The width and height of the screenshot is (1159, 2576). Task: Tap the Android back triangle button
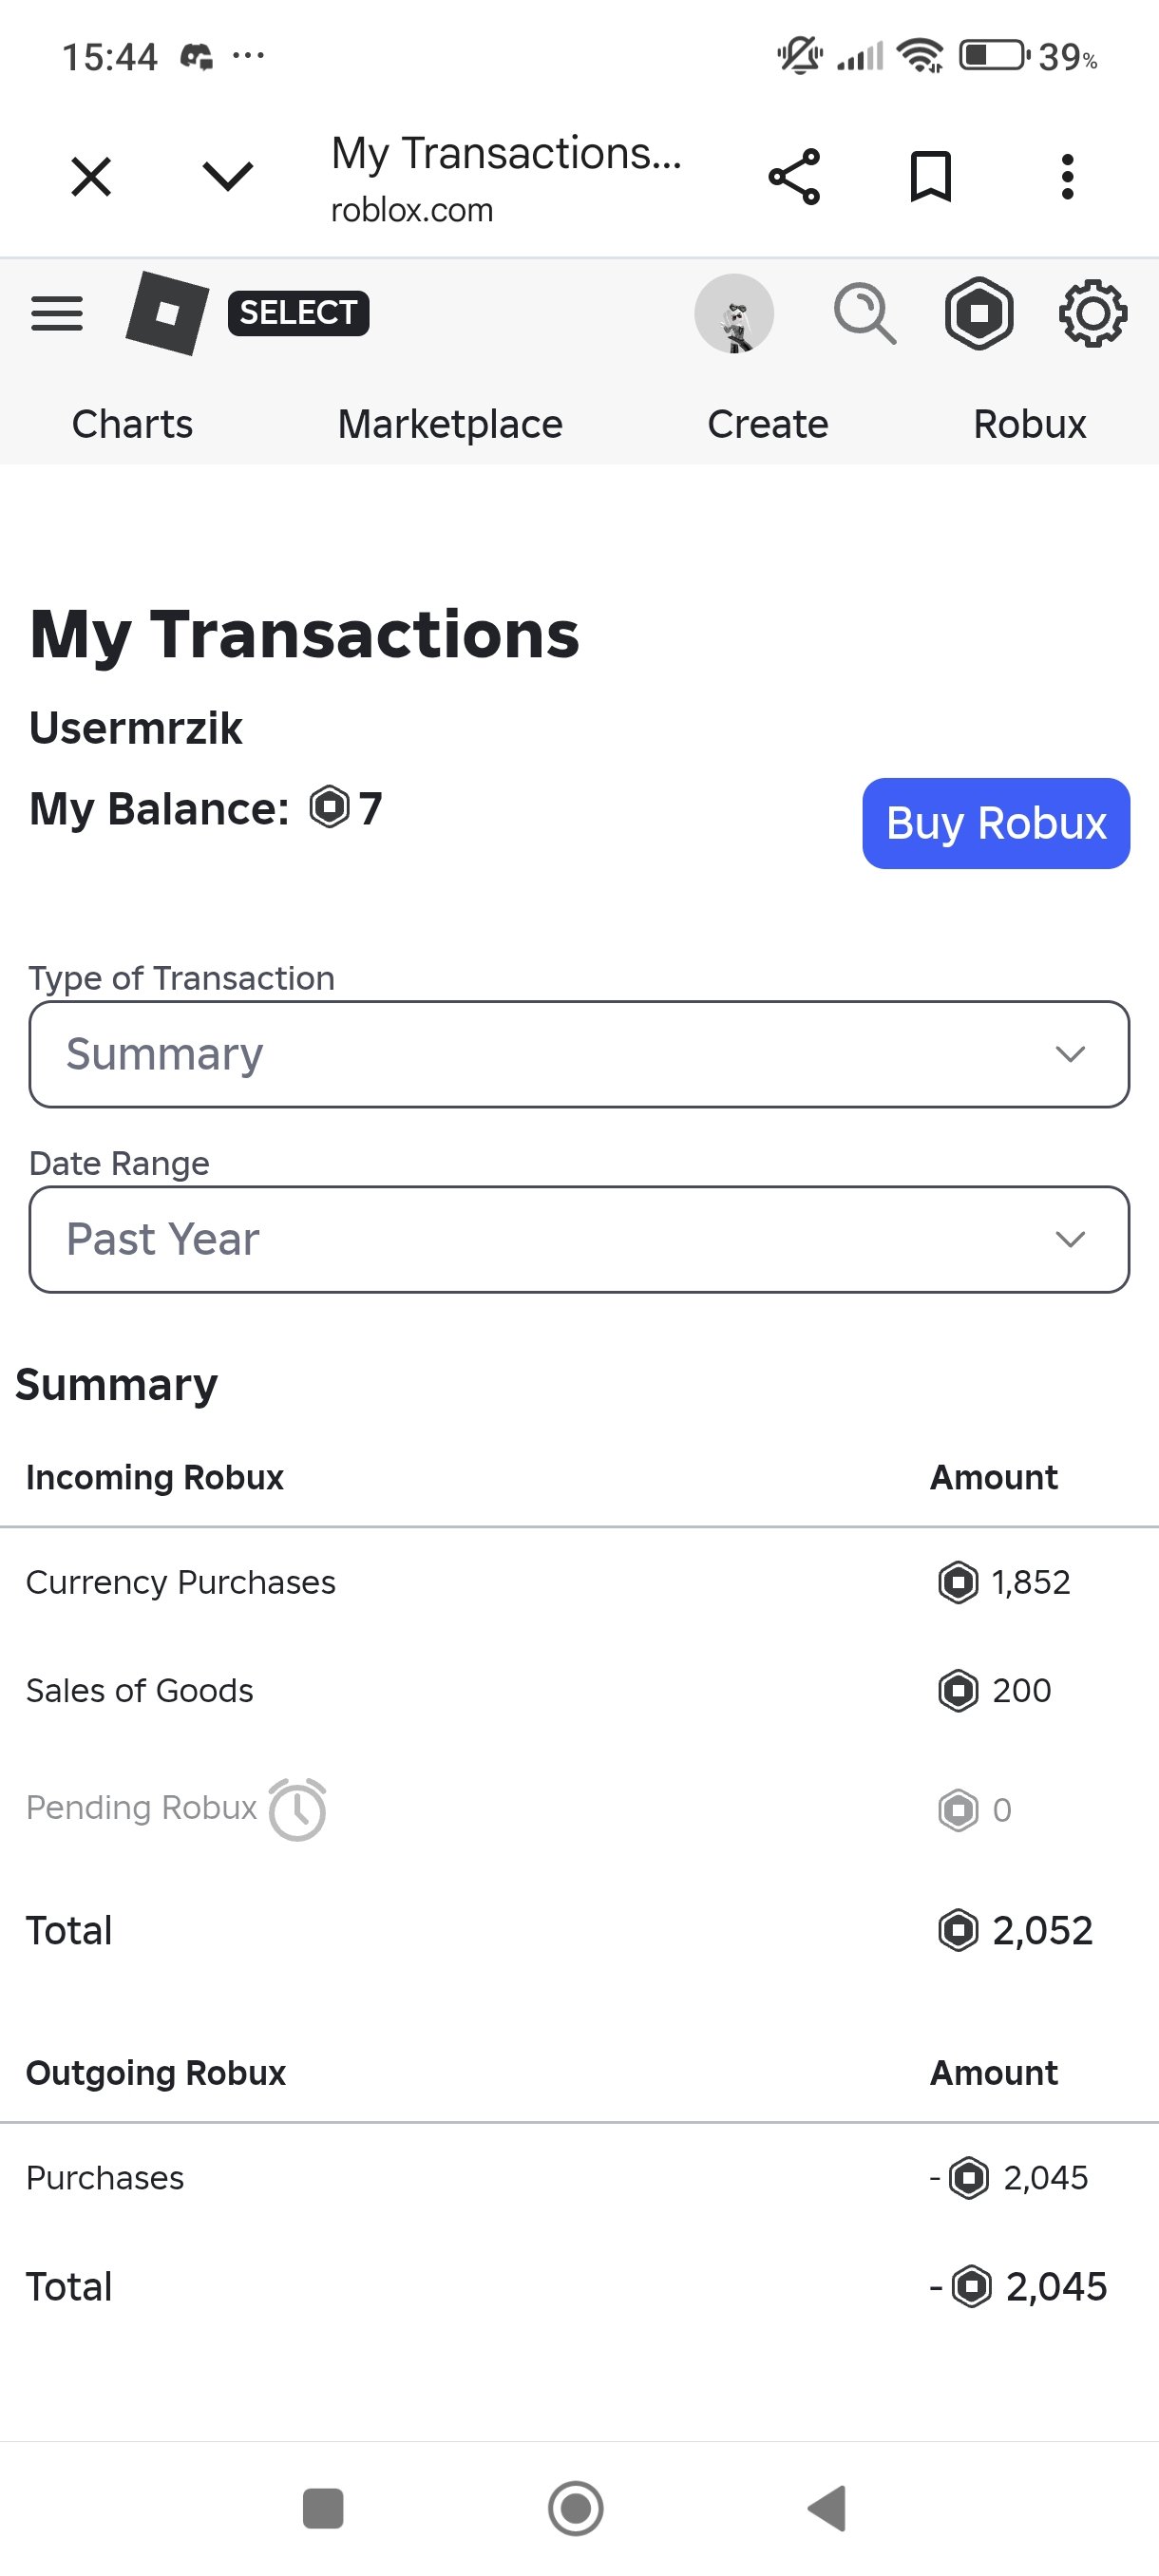(x=828, y=2508)
